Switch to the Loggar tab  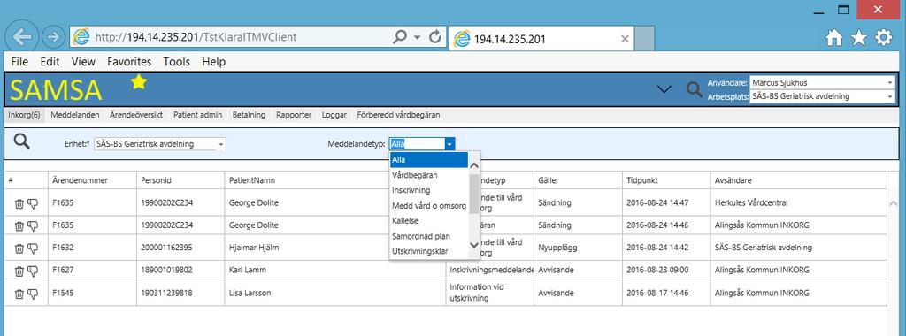334,115
